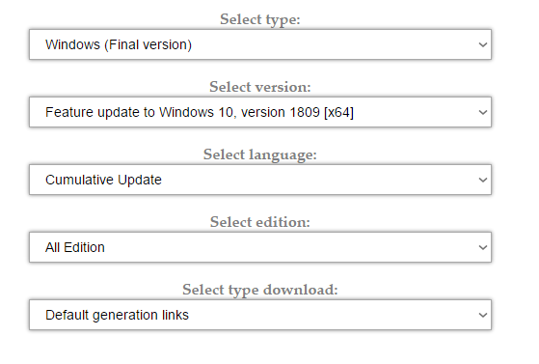This screenshot has height=364, width=539.
Task: Open the Select type download dropdown
Action: click(x=260, y=315)
